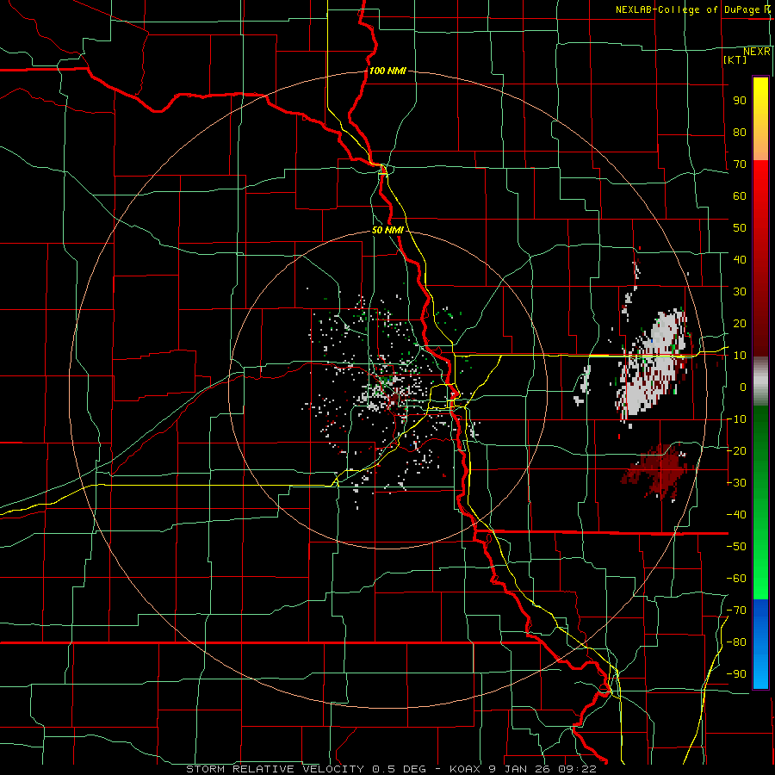Select the -60 knot scale value
Screen dimensions: 775x775
pos(736,579)
